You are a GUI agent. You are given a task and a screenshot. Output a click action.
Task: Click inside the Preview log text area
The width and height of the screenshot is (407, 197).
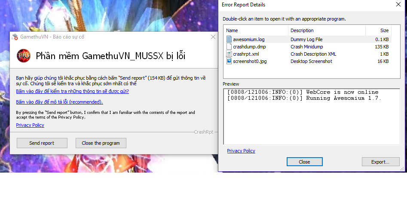(312, 116)
